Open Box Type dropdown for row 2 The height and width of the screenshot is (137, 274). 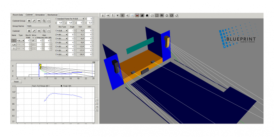(62, 35)
